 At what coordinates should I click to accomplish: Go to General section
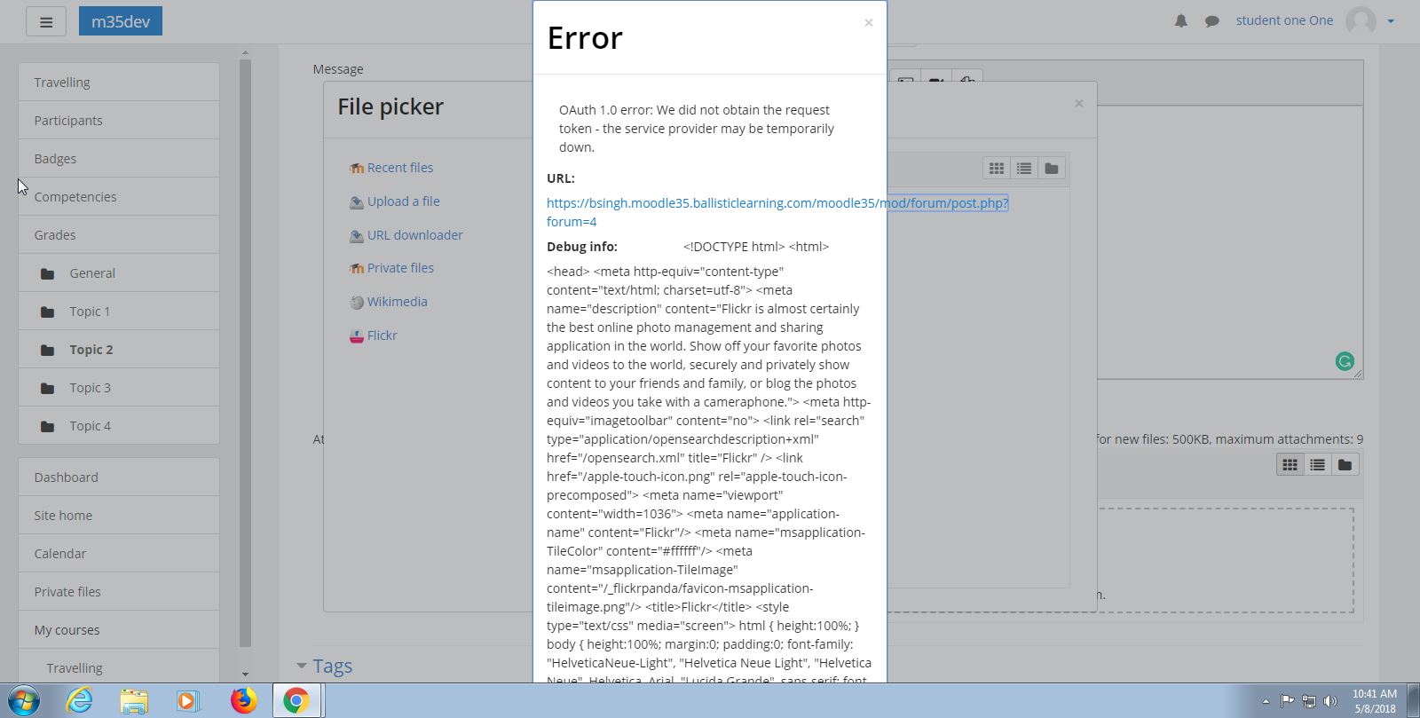(119, 273)
